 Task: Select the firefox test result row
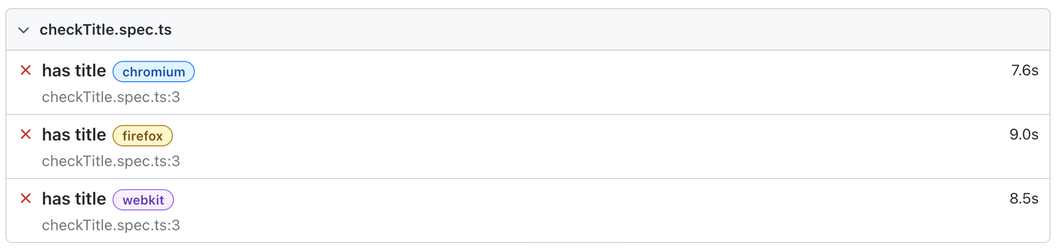coord(535,147)
